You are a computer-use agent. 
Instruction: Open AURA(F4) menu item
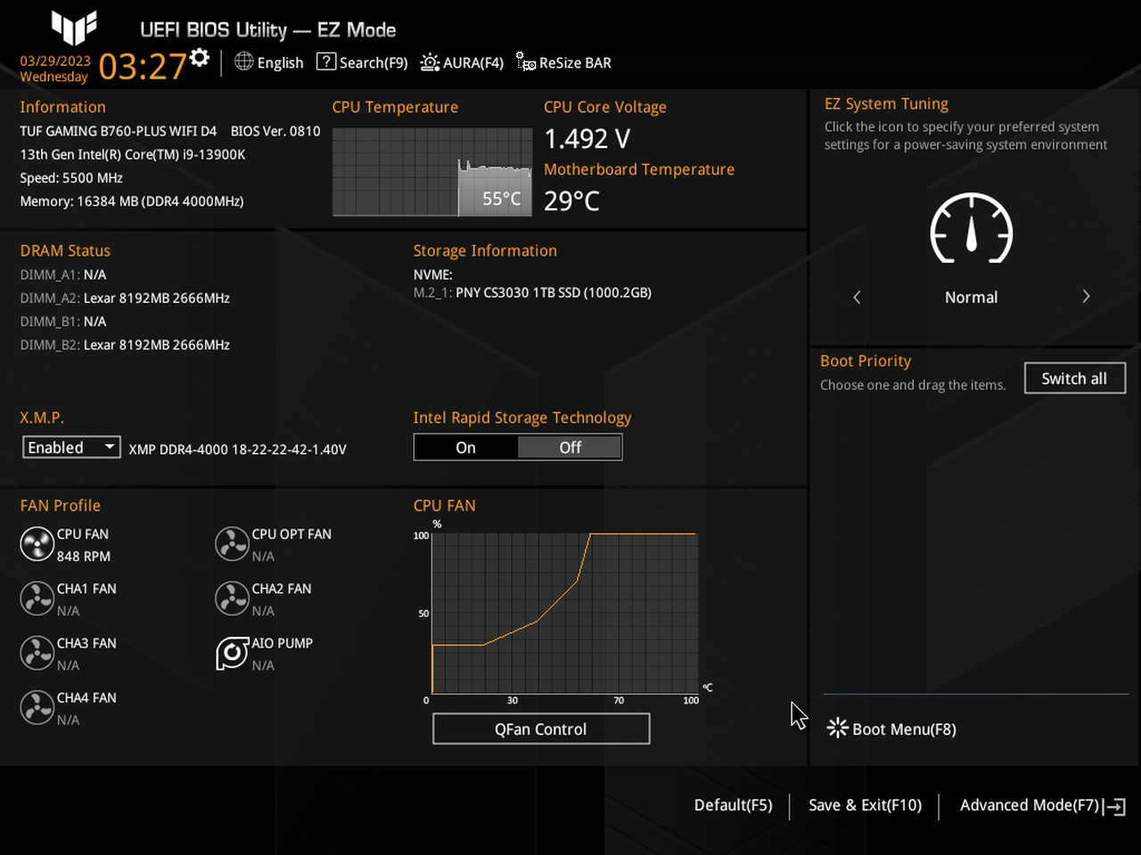[473, 62]
